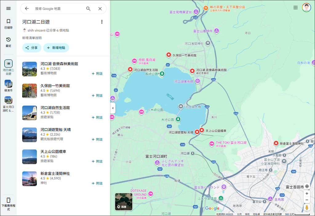
Task: Open the list's three-dot options menu
Action: coord(102,22)
